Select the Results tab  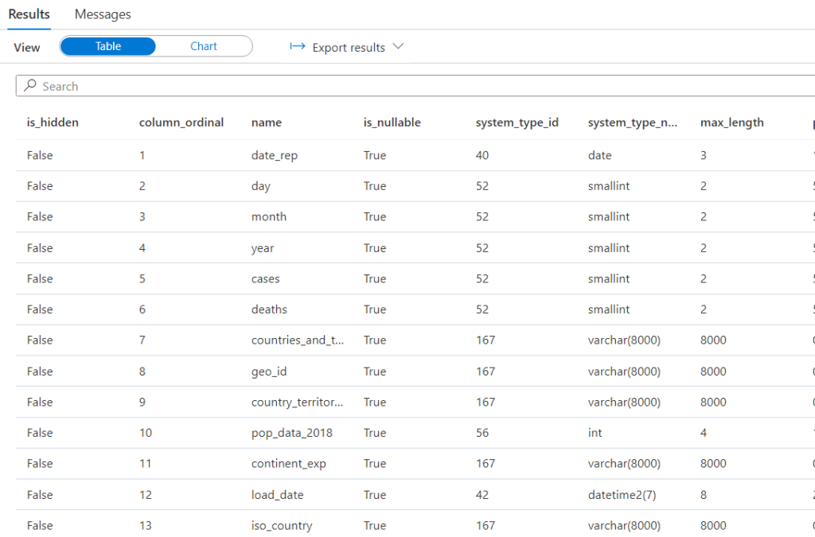(x=28, y=14)
